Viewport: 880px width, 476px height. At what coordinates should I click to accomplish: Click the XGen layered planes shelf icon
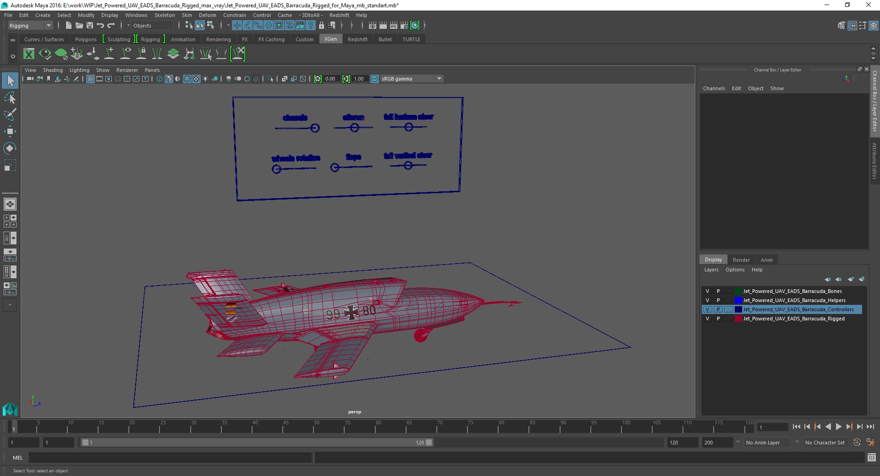coord(173,54)
